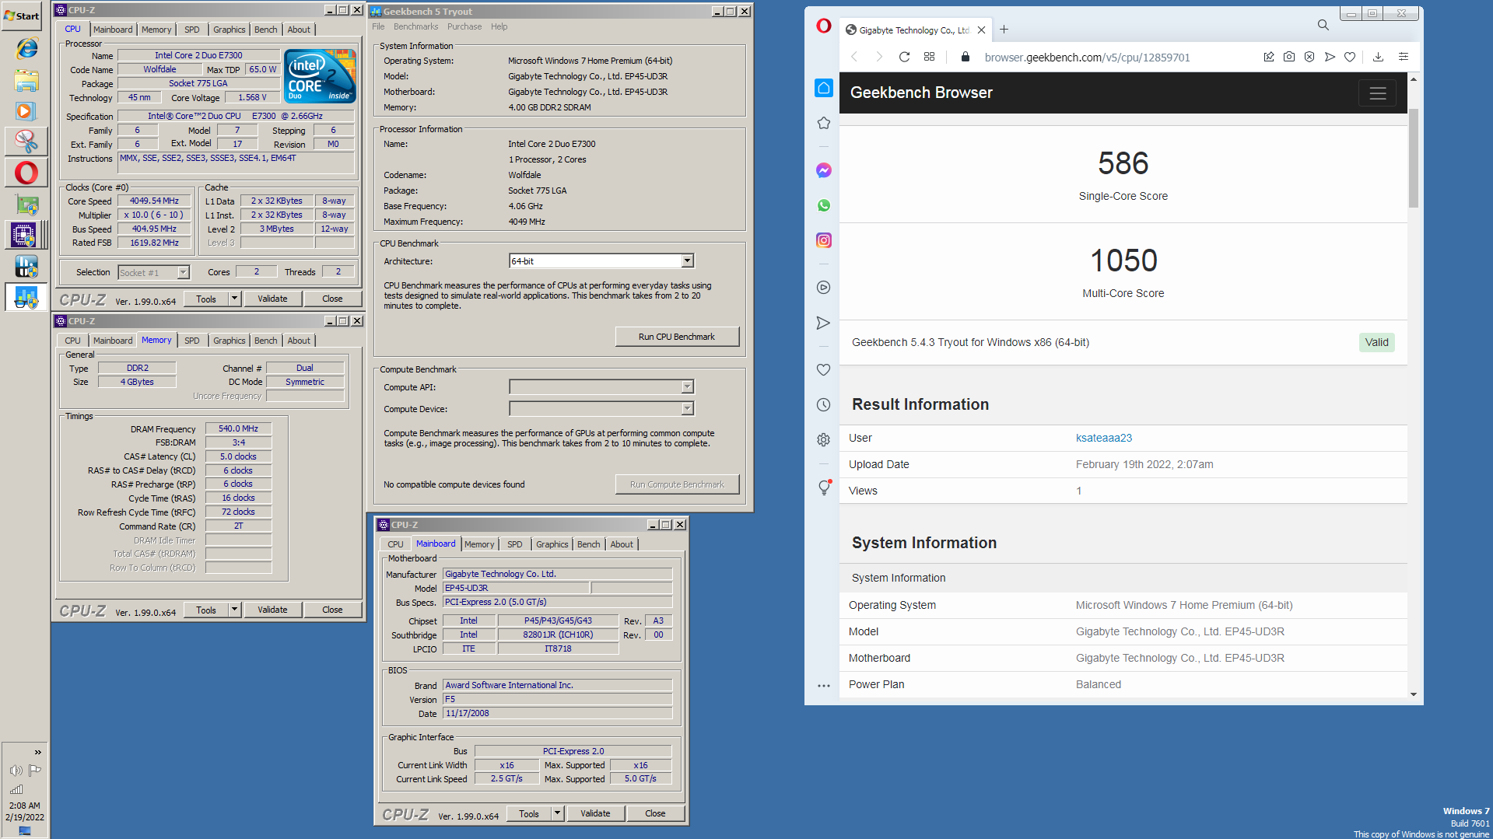Open Geekbench Browser hamburger menu
Viewport: 1493px width, 839px height.
click(1377, 93)
